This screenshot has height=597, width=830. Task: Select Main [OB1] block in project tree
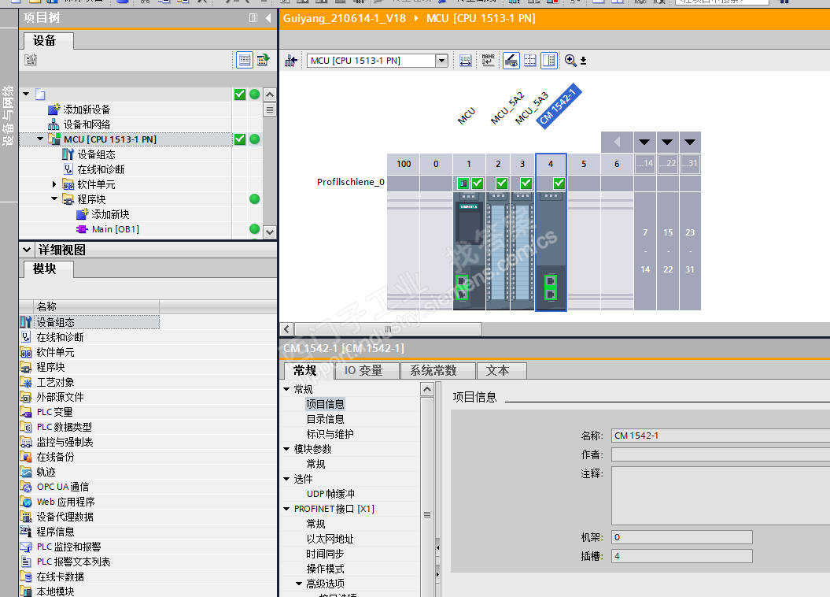coord(116,229)
